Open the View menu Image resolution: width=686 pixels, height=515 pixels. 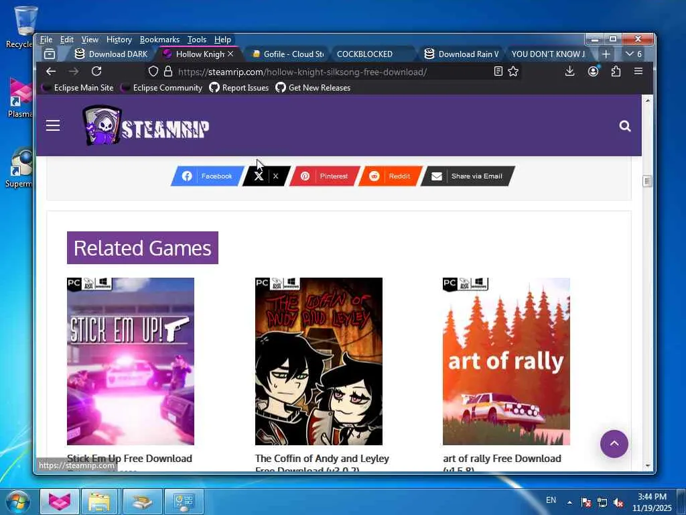pos(90,40)
